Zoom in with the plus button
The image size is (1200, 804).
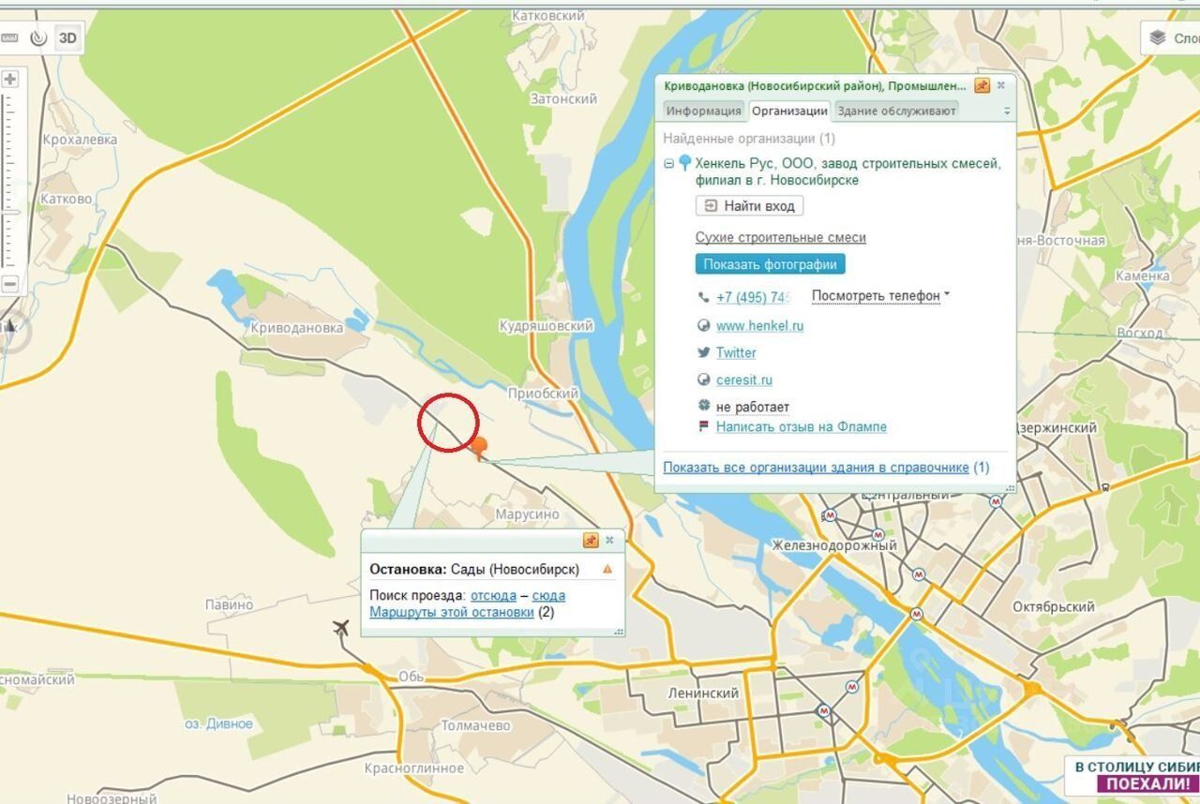click(10, 80)
